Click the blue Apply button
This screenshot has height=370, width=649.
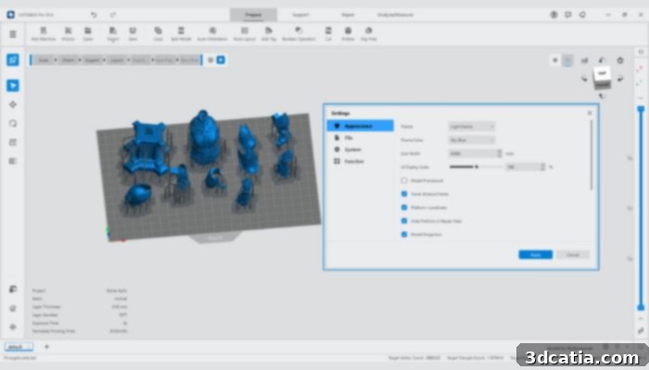click(535, 254)
